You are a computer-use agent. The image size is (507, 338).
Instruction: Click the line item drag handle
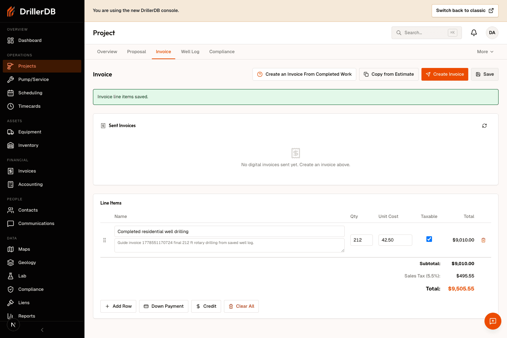pos(105,240)
